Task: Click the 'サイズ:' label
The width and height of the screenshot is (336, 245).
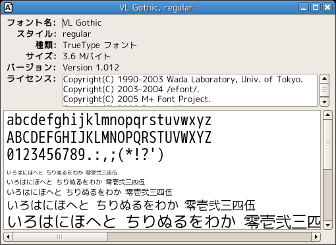Action: pos(42,56)
